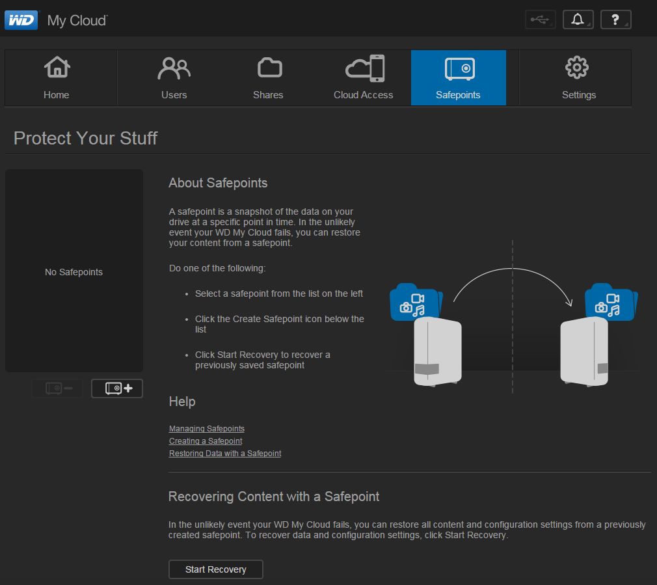The width and height of the screenshot is (657, 585).
Task: Click the Delete Safepoint minus icon
Action: [x=58, y=388]
